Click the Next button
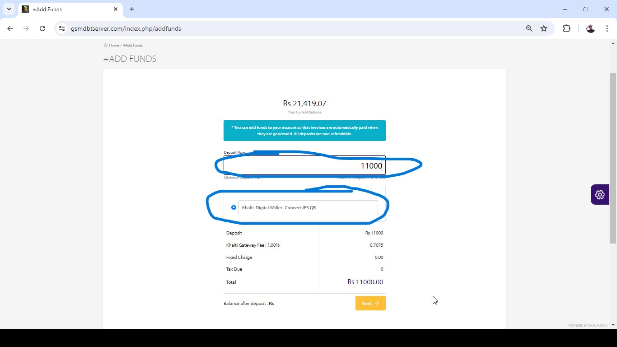The image size is (617, 347). 370,303
